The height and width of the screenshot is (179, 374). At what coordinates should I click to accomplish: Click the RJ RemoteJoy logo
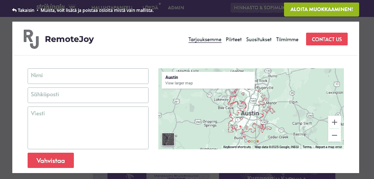[59, 39]
